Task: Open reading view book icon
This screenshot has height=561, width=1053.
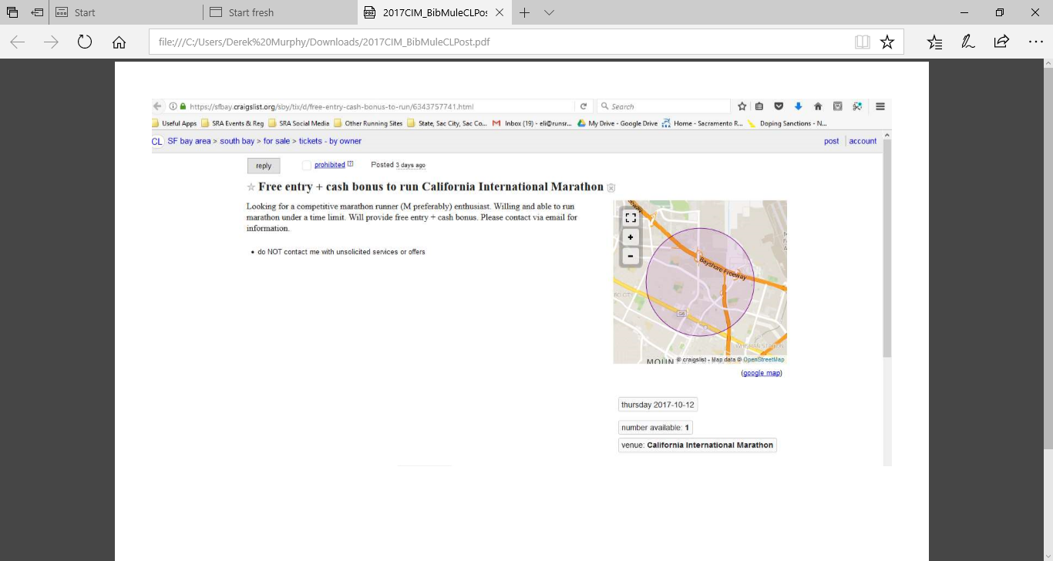Action: (863, 42)
